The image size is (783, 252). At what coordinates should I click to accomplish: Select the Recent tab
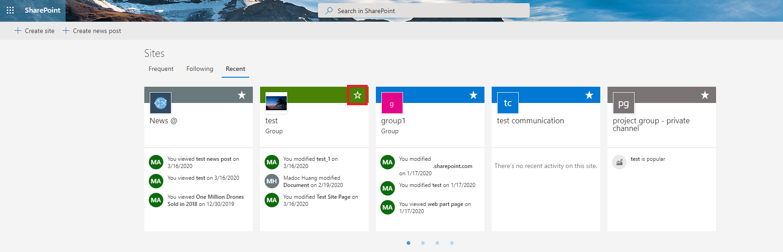pyautogui.click(x=235, y=69)
